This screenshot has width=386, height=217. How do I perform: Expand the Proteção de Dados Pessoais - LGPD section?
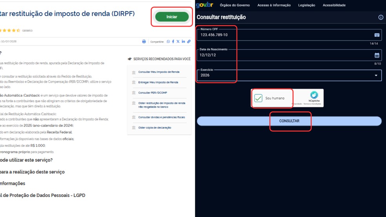coord(43,195)
